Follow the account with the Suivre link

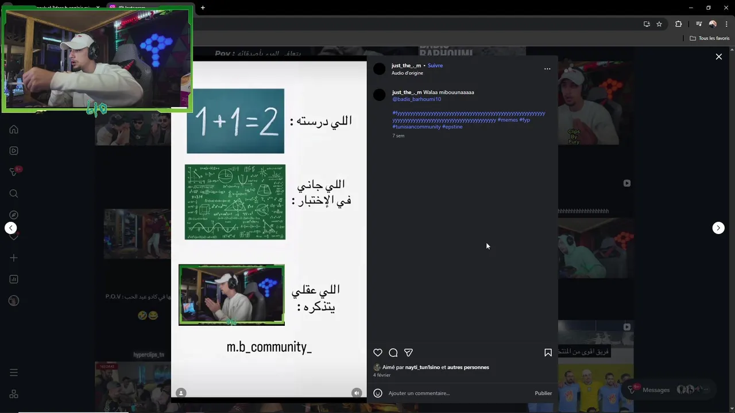click(435, 65)
